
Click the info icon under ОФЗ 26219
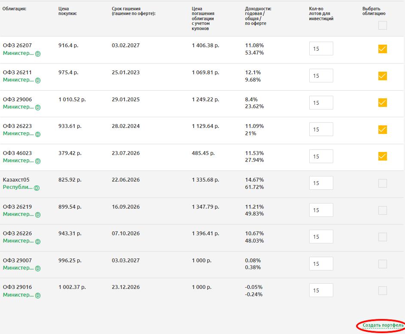coord(38,215)
